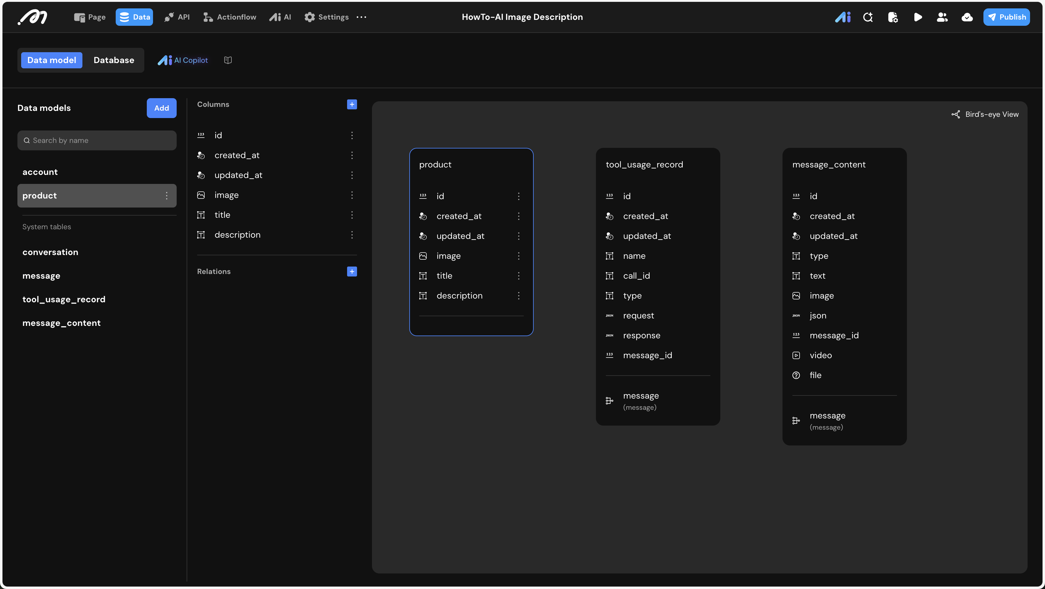The image size is (1045, 589).
Task: Switch to the Database tab
Action: click(114, 60)
